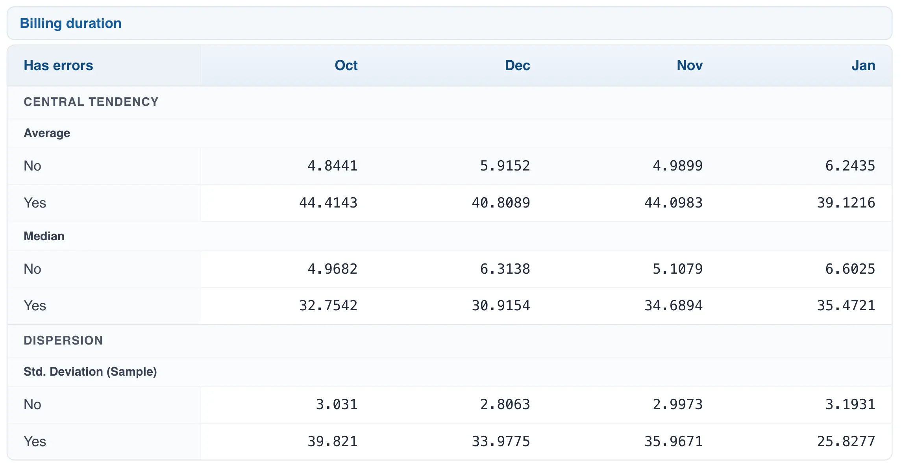Image resolution: width=903 pixels, height=467 pixels.
Task: Select the Jan column header
Action: pos(863,65)
